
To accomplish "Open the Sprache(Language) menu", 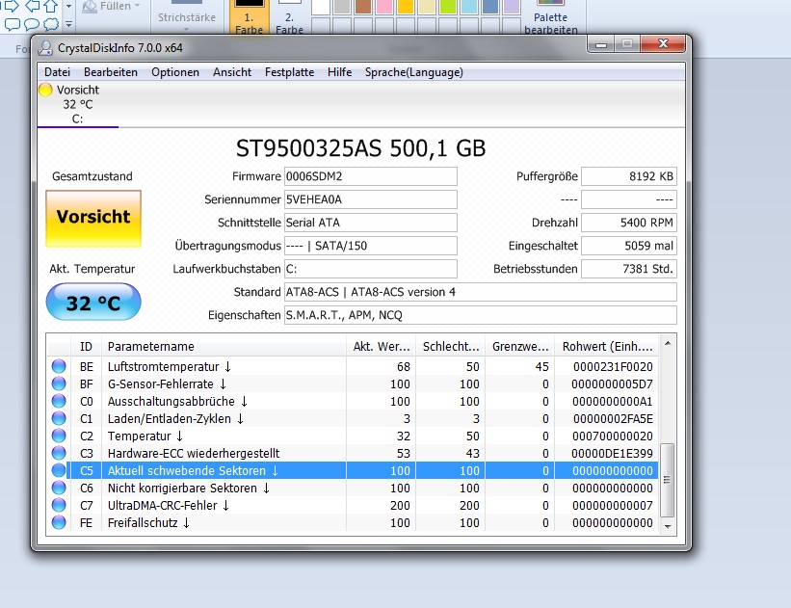I will pos(414,72).
